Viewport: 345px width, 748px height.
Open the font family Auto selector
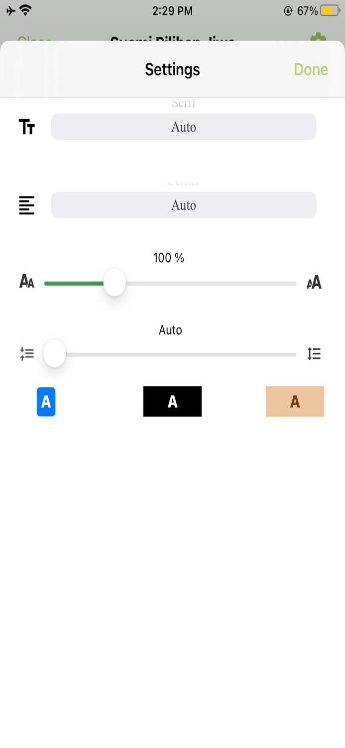click(x=184, y=127)
